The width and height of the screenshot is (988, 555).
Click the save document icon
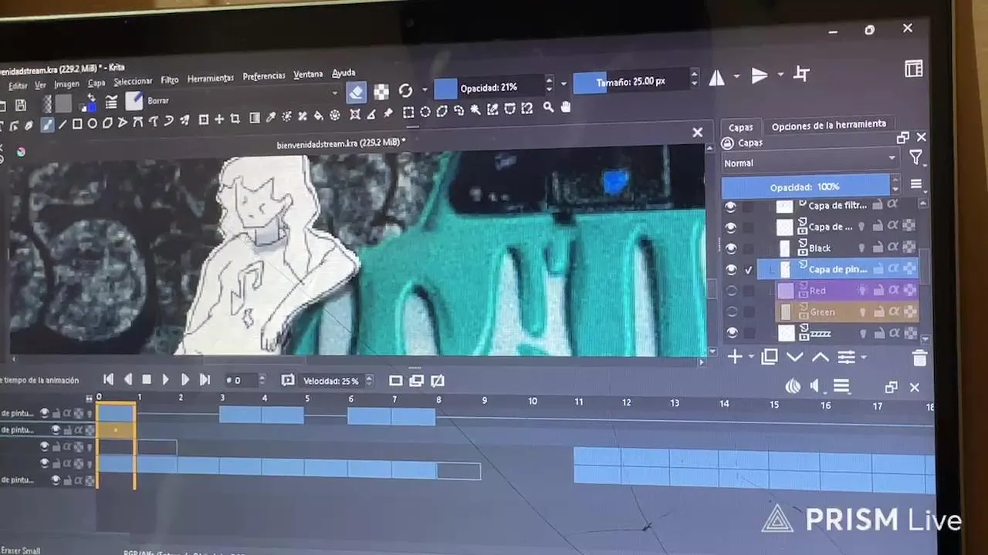point(21,105)
